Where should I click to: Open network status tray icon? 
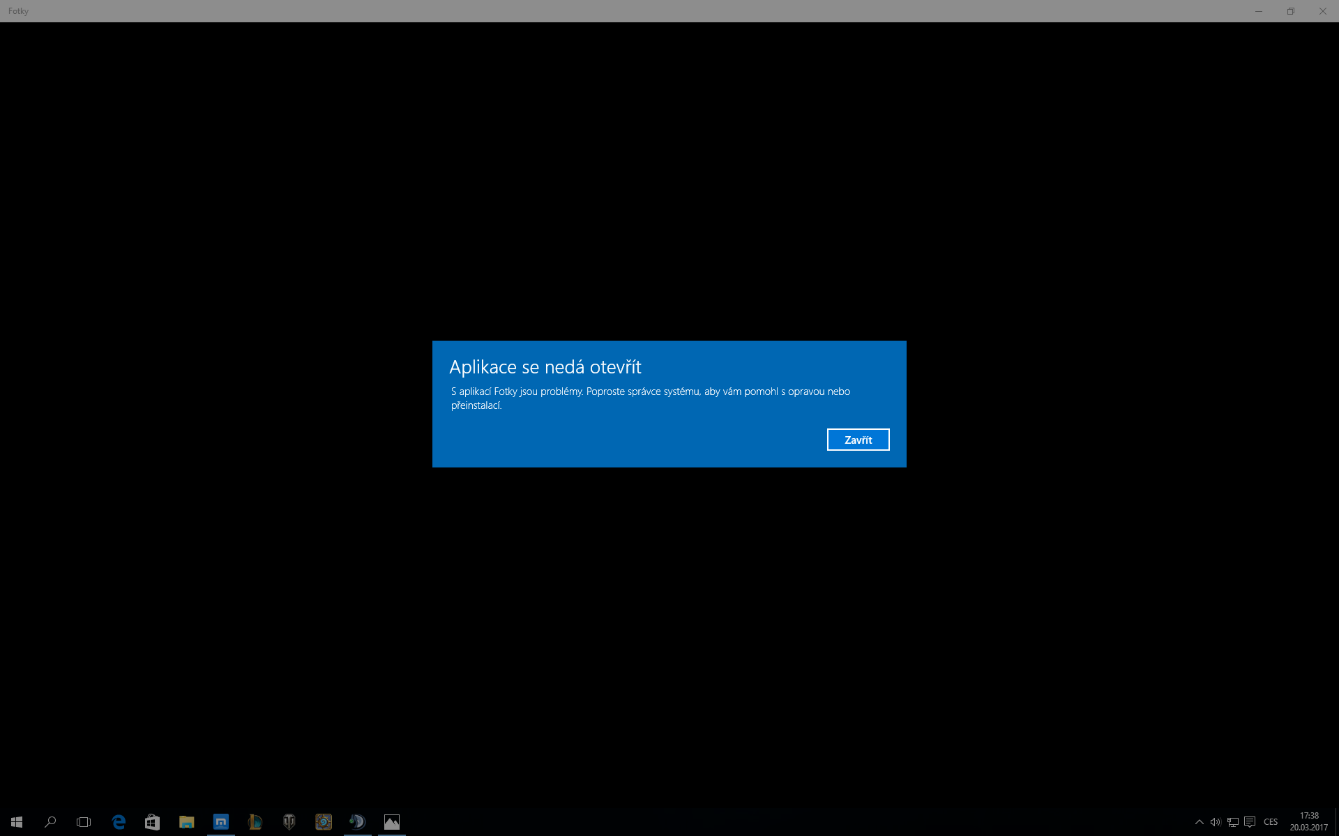[1233, 822]
